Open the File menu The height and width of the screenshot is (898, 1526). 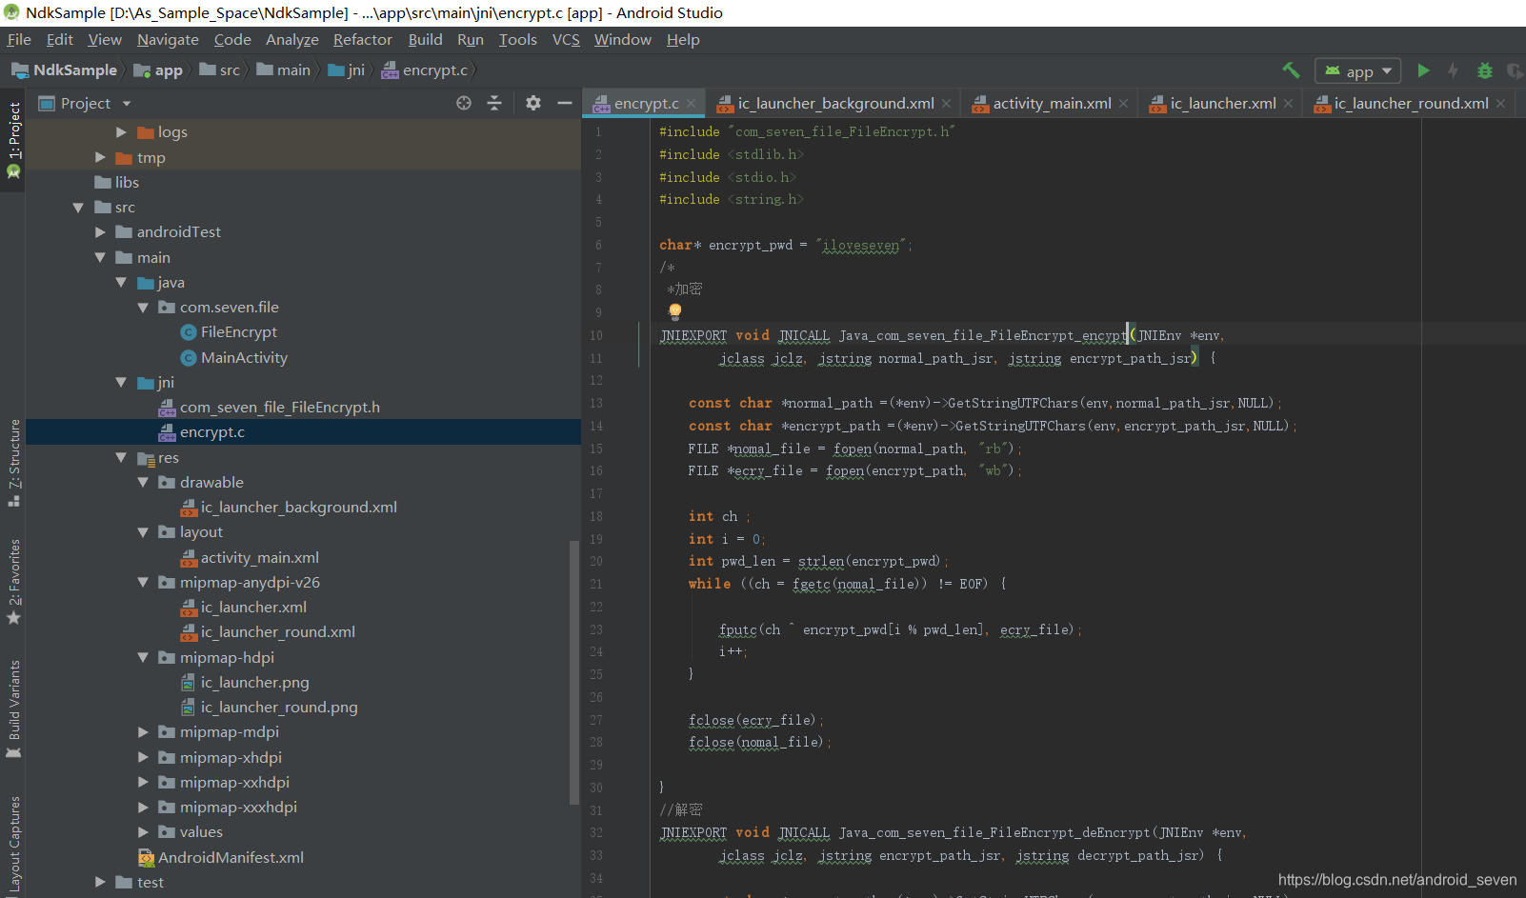(x=19, y=39)
